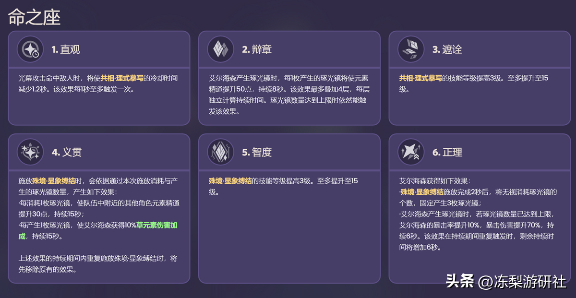The width and height of the screenshot is (576, 298).
Task: Select the 5. 智度 card title
Action: tap(257, 153)
